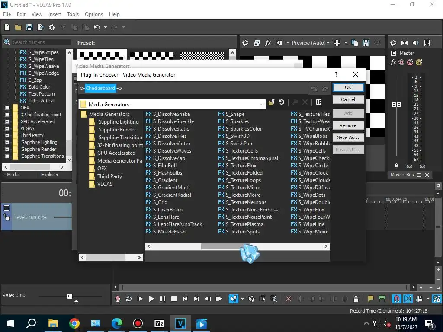Save the project using the floppy icon
This screenshot has height=332, width=443.
(x=29, y=27)
